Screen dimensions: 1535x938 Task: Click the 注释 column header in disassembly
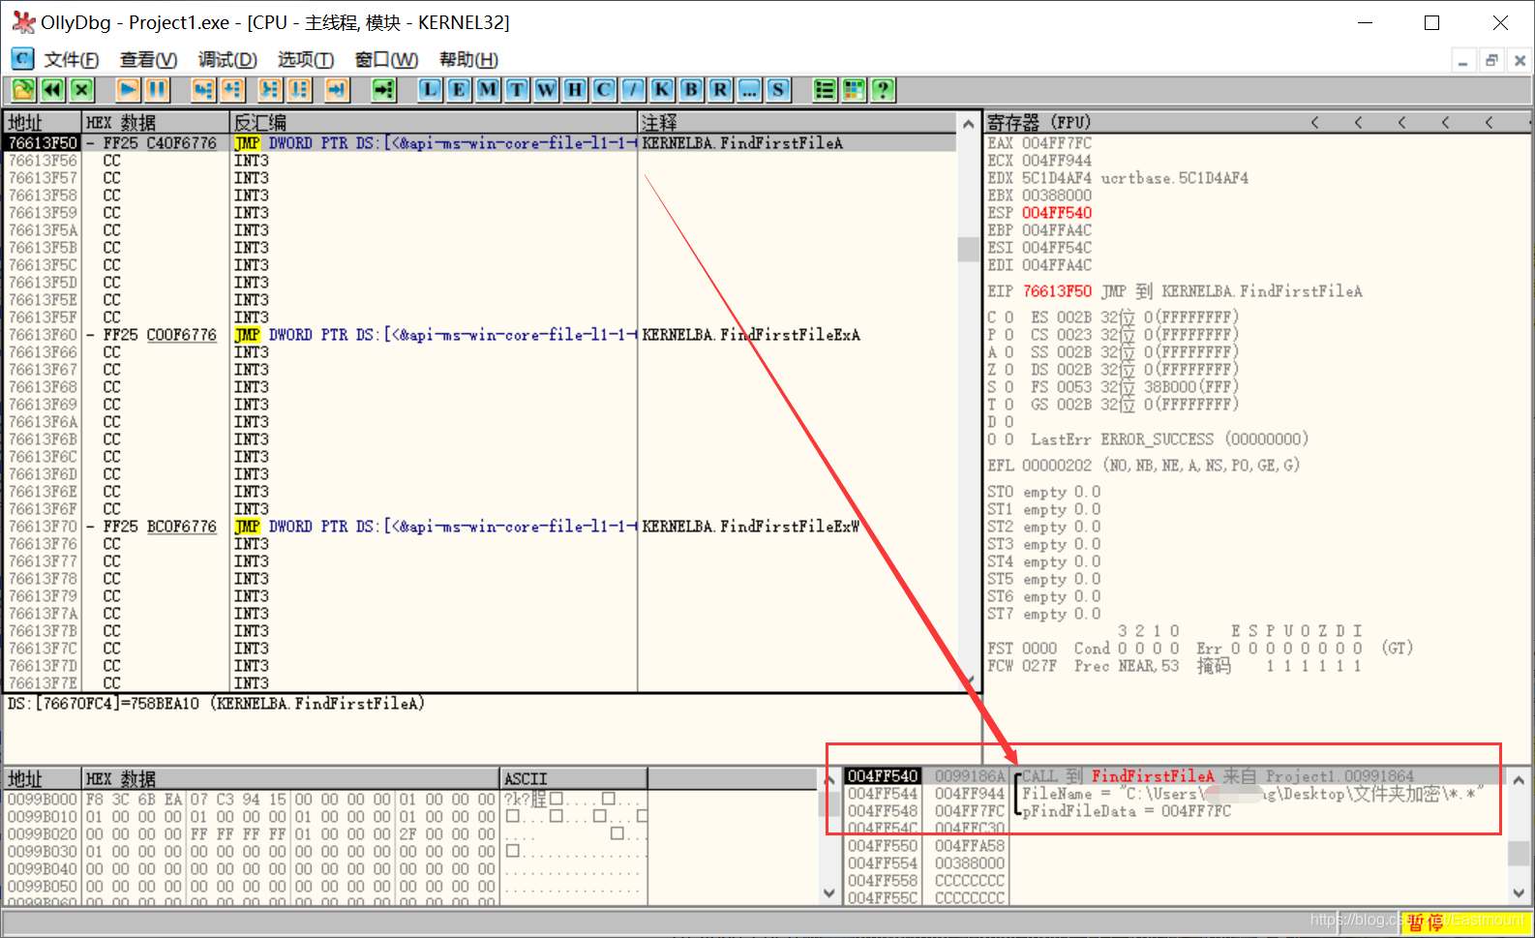[798, 123]
